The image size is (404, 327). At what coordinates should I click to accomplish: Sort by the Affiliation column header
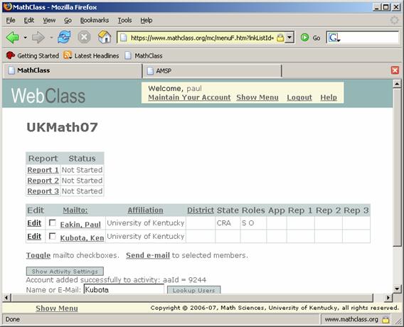click(x=145, y=210)
